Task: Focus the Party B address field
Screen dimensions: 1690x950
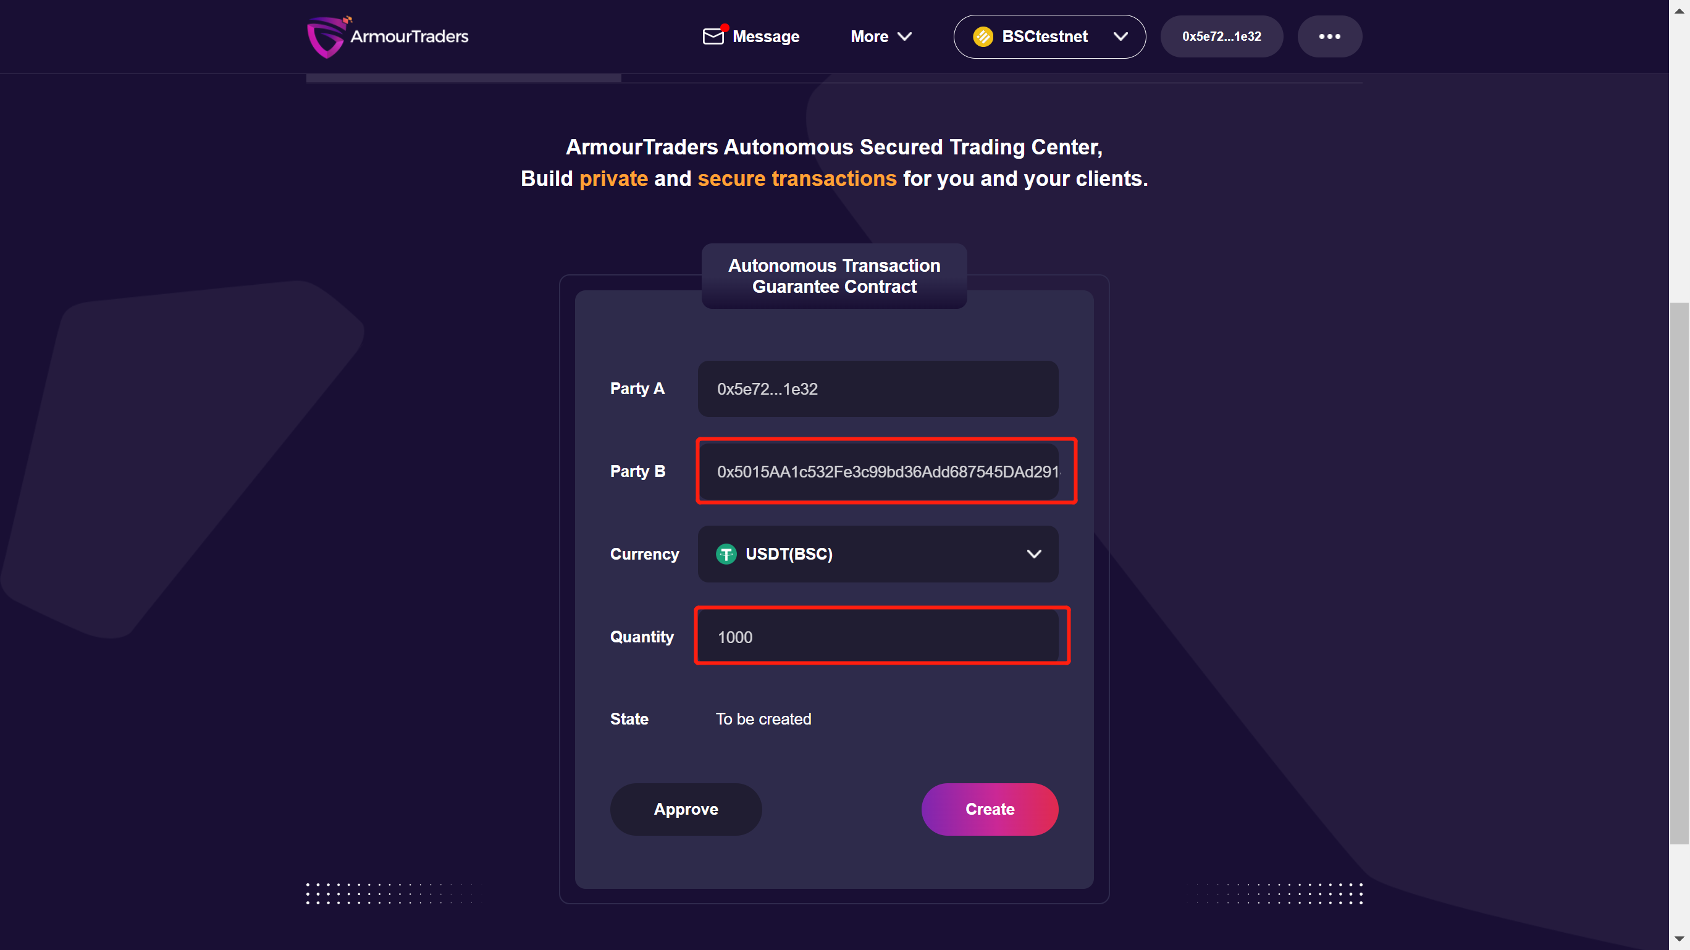Action: click(x=878, y=472)
